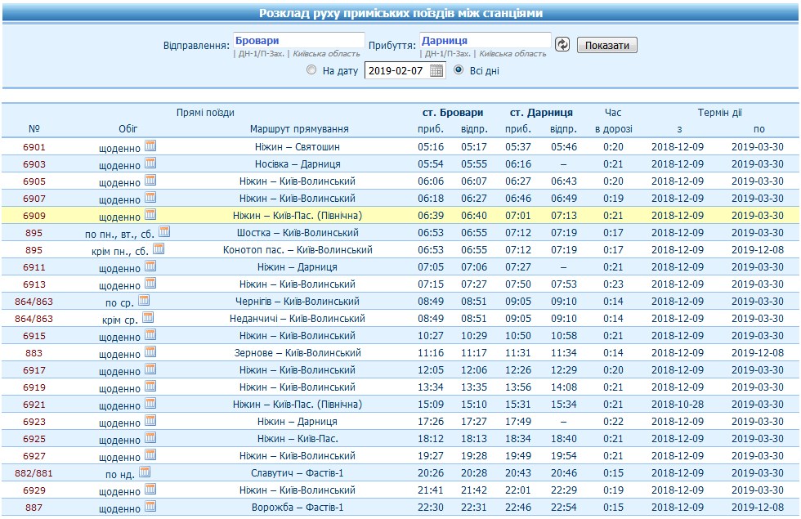Click the 'Обіг' column header

click(128, 129)
